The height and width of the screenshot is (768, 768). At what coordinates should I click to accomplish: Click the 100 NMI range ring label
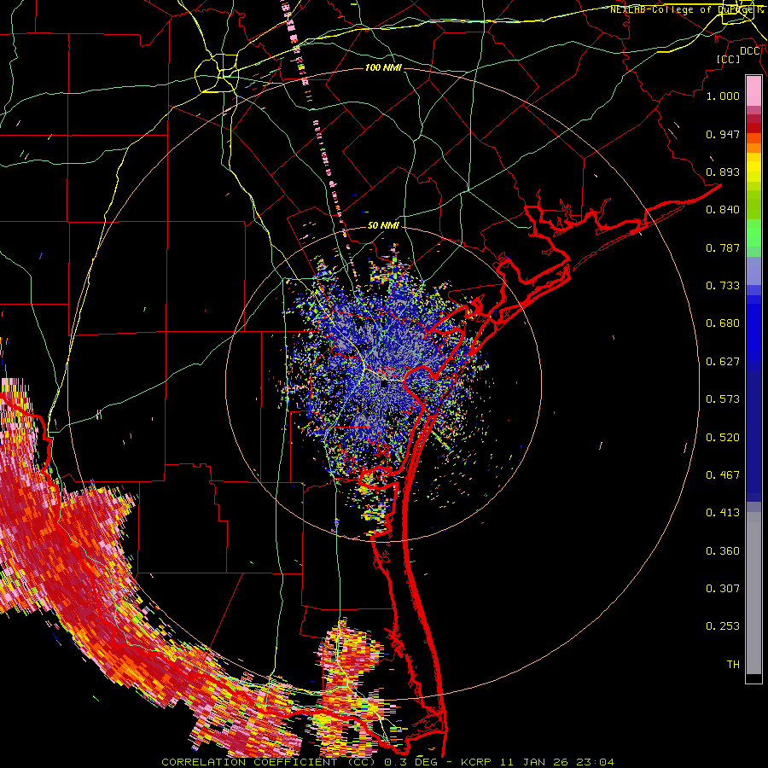coord(383,67)
